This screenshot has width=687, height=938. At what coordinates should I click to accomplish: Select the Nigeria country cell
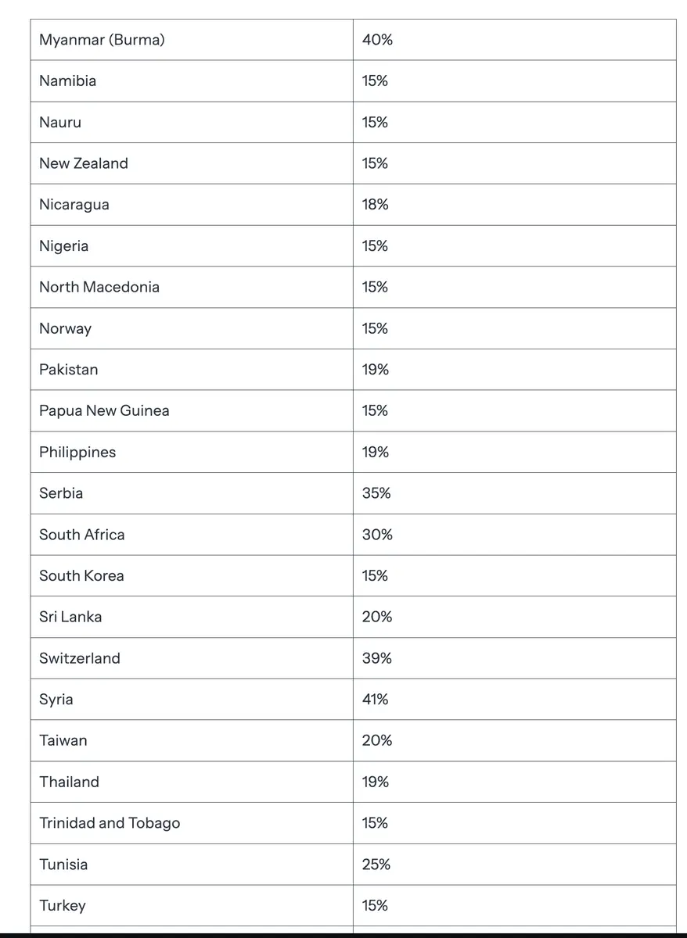pos(192,246)
